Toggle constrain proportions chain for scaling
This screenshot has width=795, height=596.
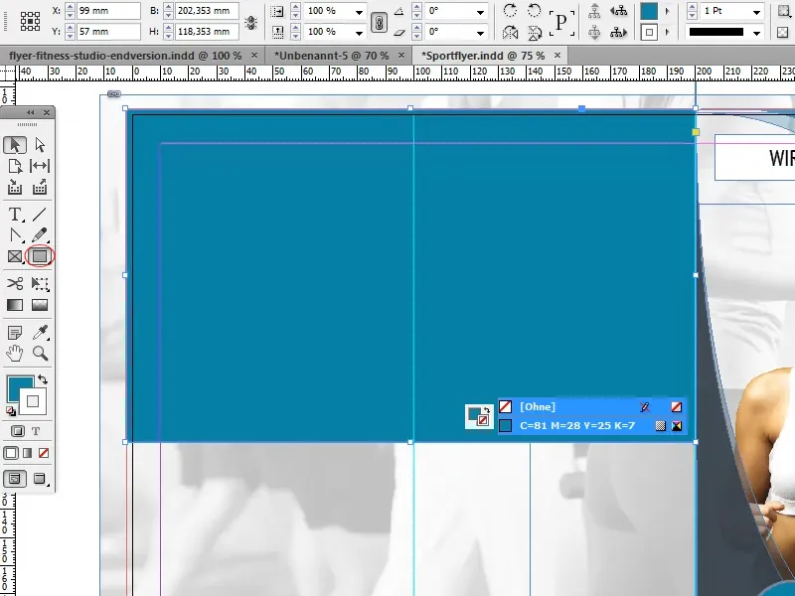(x=379, y=22)
